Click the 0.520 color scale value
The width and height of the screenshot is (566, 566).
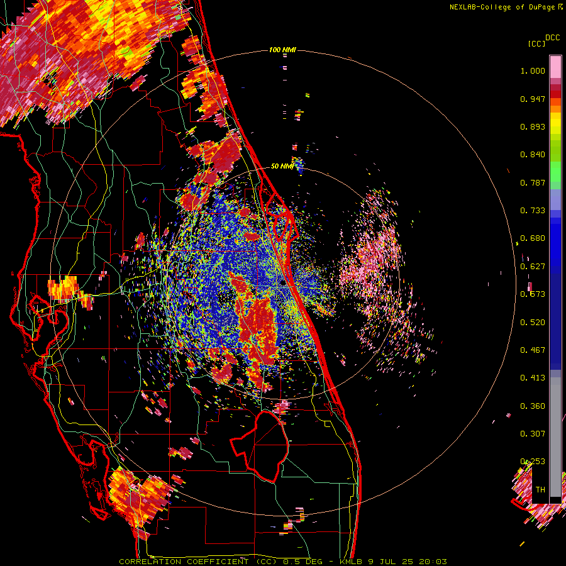[x=533, y=323]
